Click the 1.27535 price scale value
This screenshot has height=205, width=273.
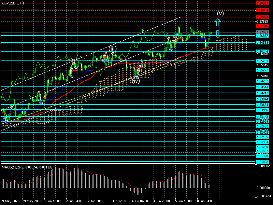(x=262, y=22)
